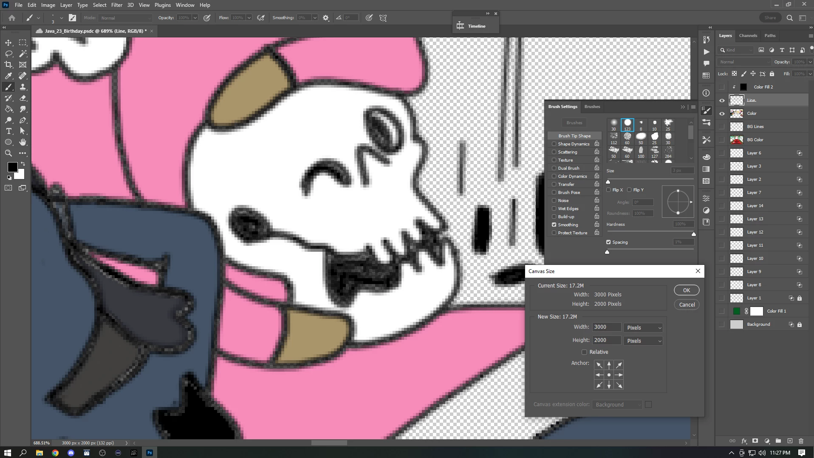Select the Brush tool in toolbox

point(8,87)
